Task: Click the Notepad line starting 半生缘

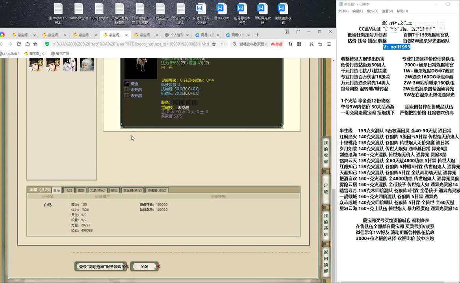Action: (x=396, y=131)
